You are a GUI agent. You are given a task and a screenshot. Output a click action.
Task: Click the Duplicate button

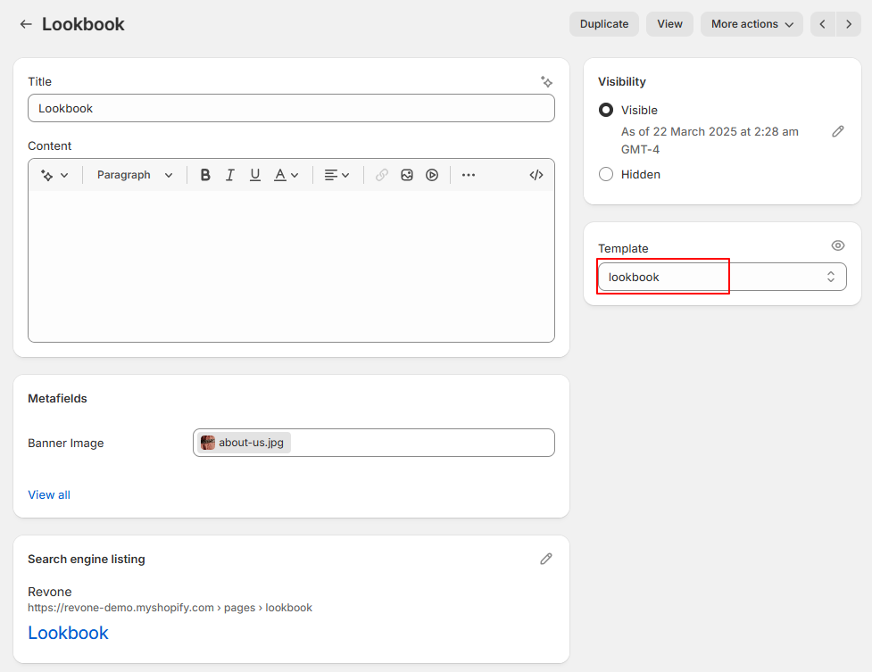(604, 24)
